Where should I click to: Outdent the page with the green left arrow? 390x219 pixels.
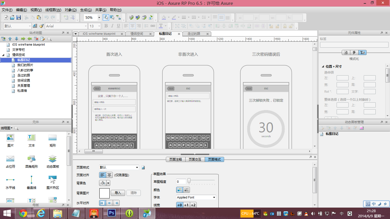click(x=30, y=39)
